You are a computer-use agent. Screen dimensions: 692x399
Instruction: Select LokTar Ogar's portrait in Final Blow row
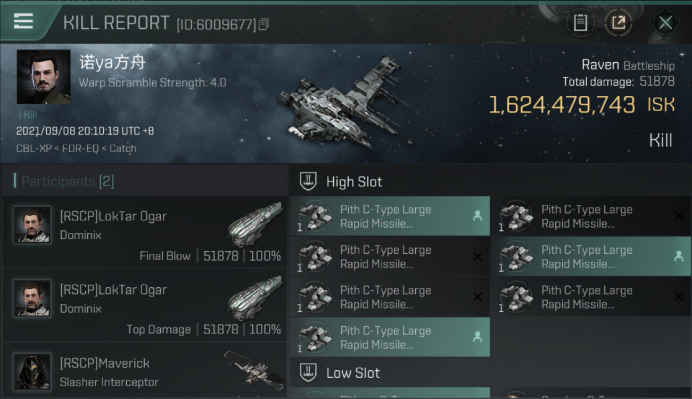click(32, 225)
